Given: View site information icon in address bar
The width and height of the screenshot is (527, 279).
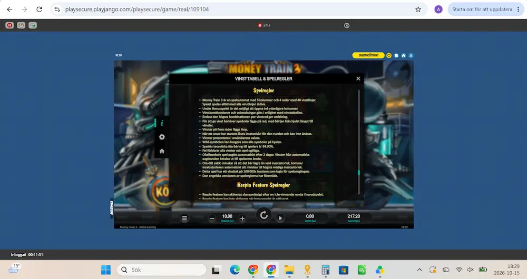Looking at the screenshot, I should coord(57,9).
